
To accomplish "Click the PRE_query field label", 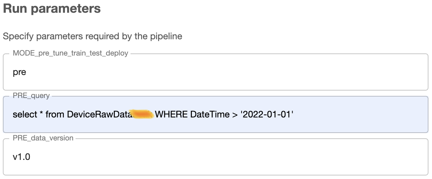I will point(31,96).
